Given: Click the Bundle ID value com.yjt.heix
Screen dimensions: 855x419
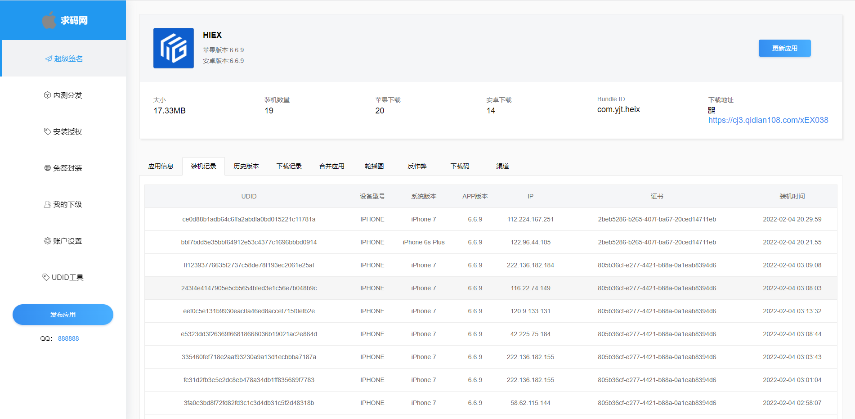Looking at the screenshot, I should (618, 109).
